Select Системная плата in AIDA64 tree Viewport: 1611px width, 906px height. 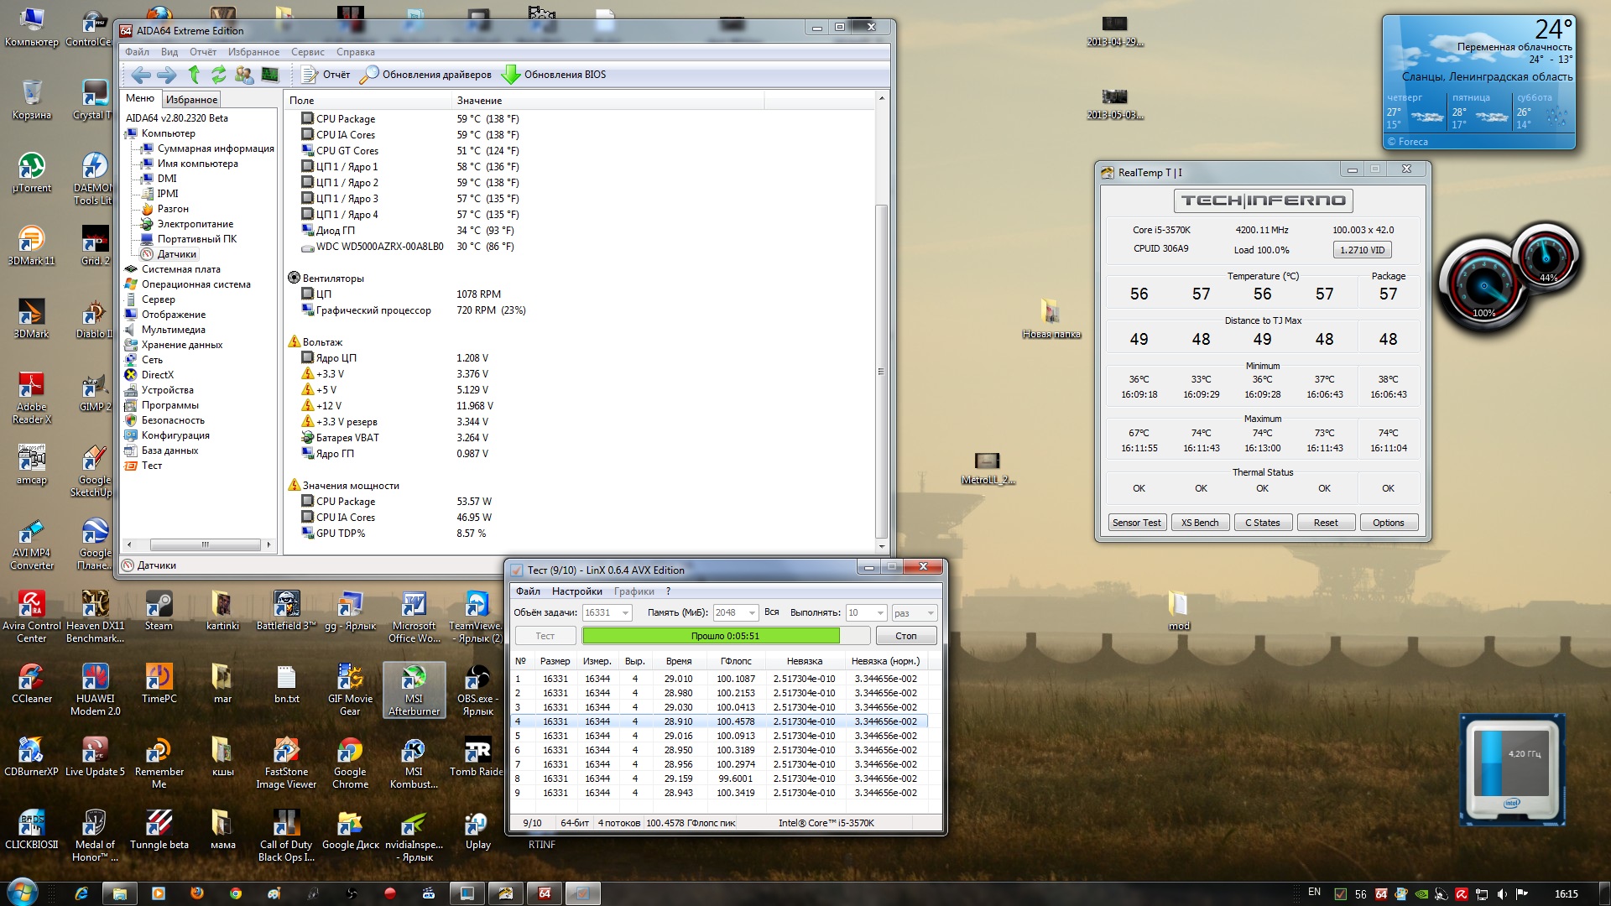180,269
